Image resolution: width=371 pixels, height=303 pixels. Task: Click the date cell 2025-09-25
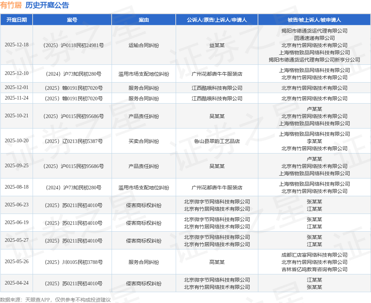(17, 166)
